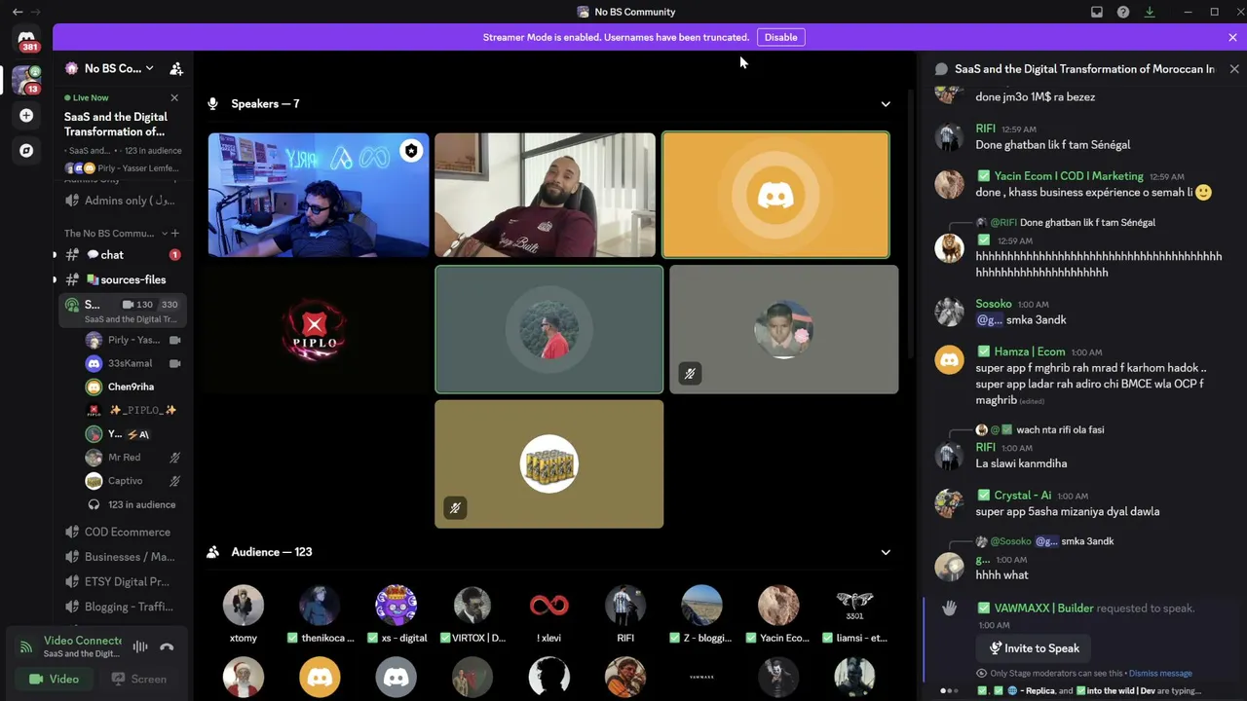Open VIRTOX audience member avatar
This screenshot has width=1247, height=701.
pyautogui.click(x=472, y=605)
